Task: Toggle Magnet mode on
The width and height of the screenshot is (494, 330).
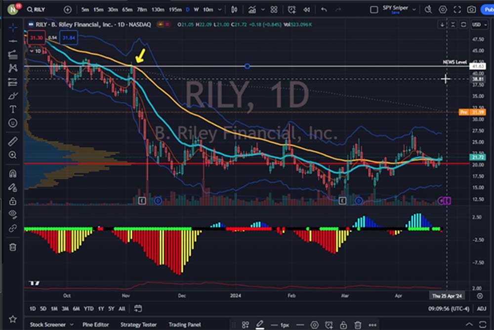Action: click(13, 173)
